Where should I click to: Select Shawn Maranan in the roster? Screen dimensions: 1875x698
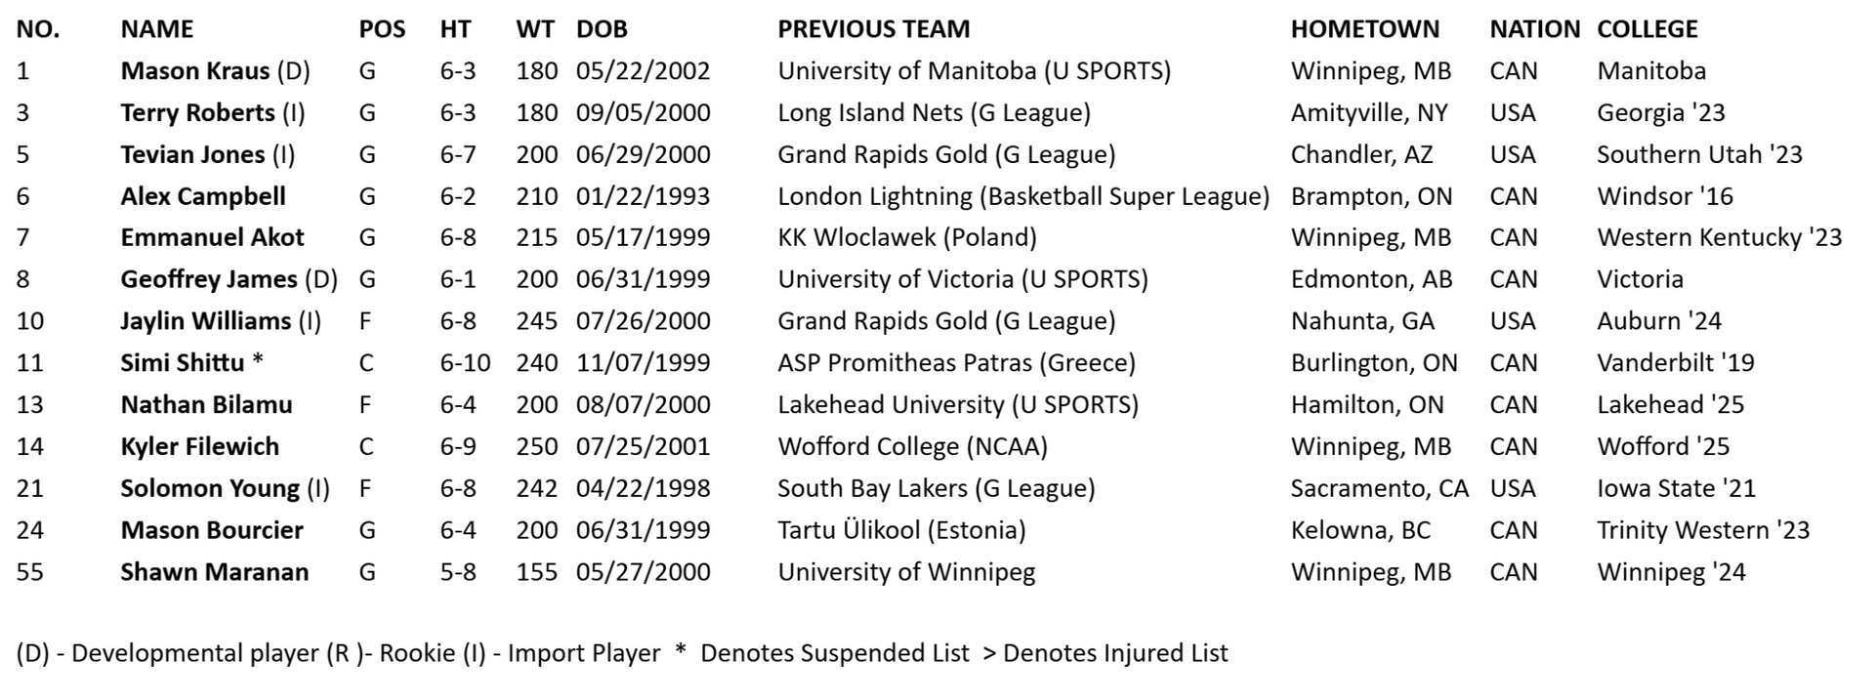pyautogui.click(x=214, y=573)
